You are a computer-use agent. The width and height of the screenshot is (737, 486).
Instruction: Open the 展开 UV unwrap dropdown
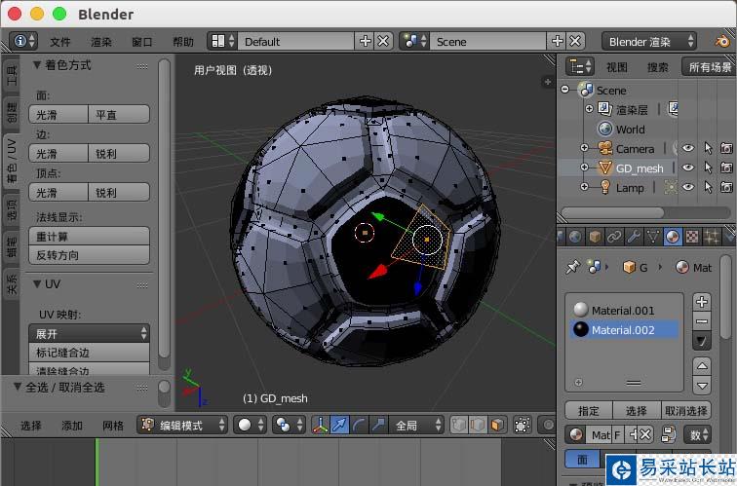90,333
